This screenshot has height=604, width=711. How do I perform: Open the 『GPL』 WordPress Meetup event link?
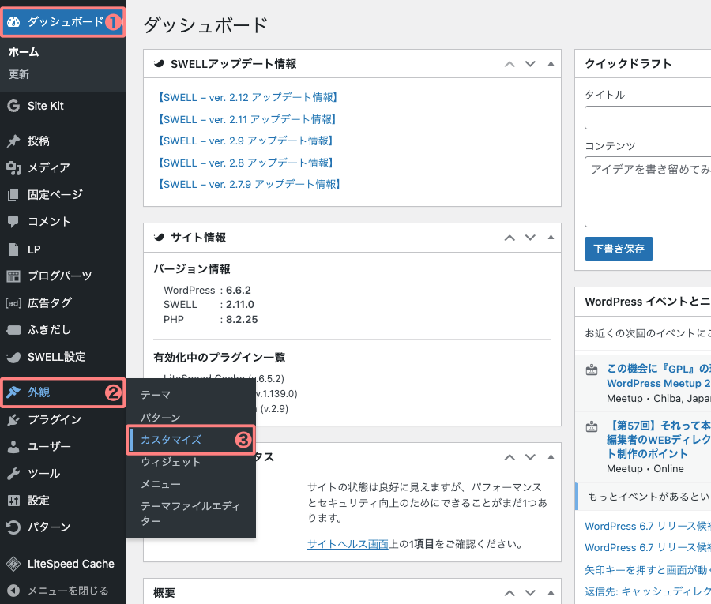(659, 376)
